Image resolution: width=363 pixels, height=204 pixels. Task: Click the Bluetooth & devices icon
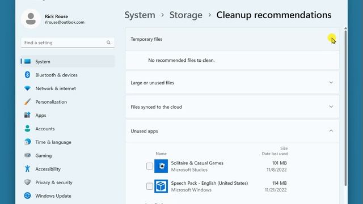(x=27, y=75)
